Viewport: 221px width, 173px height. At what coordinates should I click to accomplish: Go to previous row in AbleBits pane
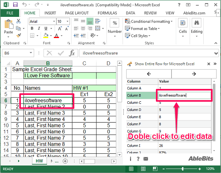coord(149,74)
